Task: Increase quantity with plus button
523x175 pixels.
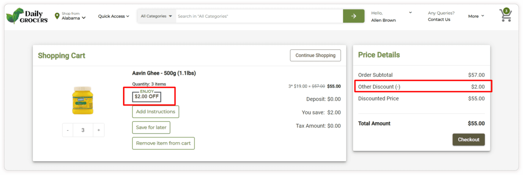Action: (x=99, y=130)
